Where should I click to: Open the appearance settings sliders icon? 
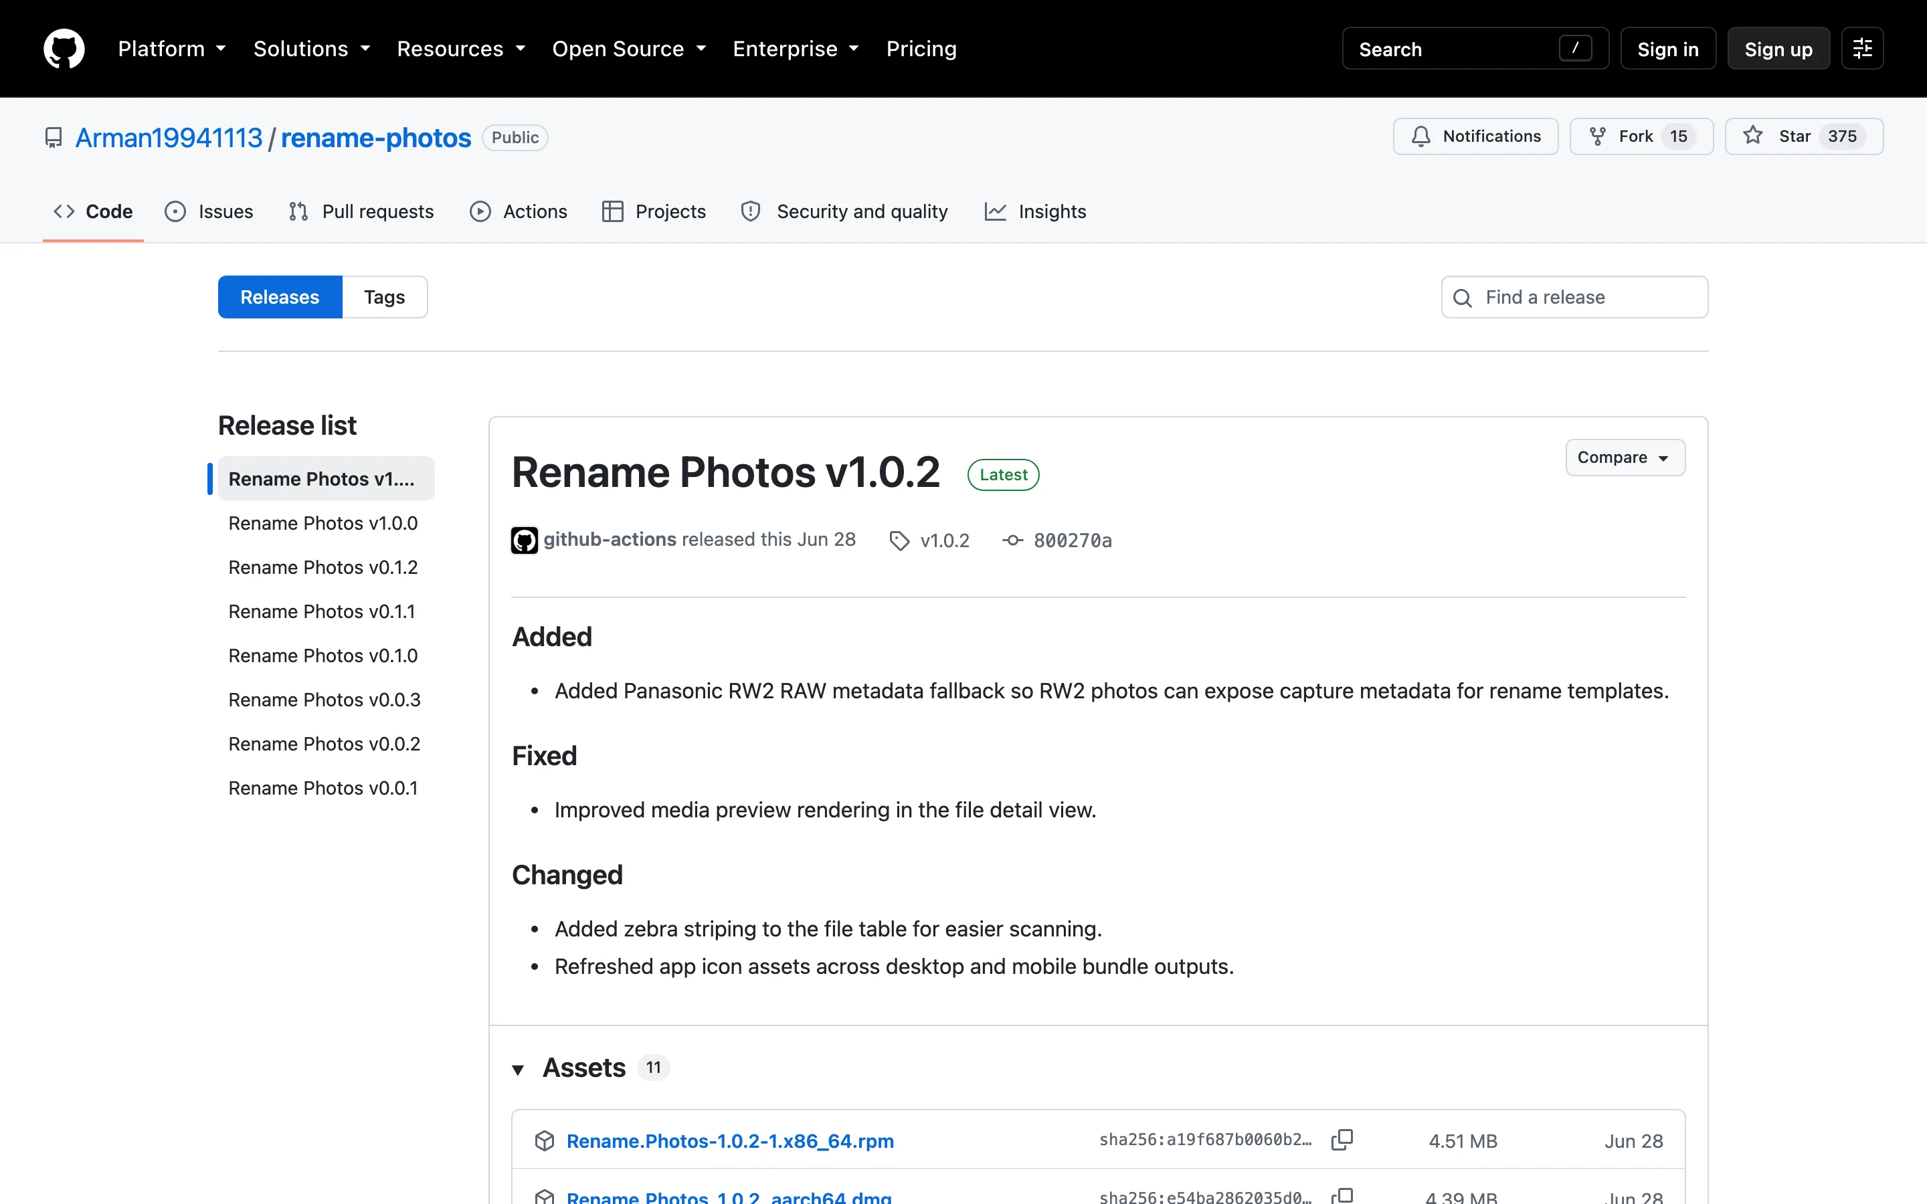tap(1861, 49)
